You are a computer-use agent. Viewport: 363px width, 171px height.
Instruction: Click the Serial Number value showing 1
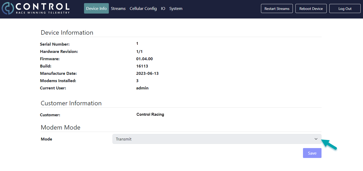tap(137, 43)
